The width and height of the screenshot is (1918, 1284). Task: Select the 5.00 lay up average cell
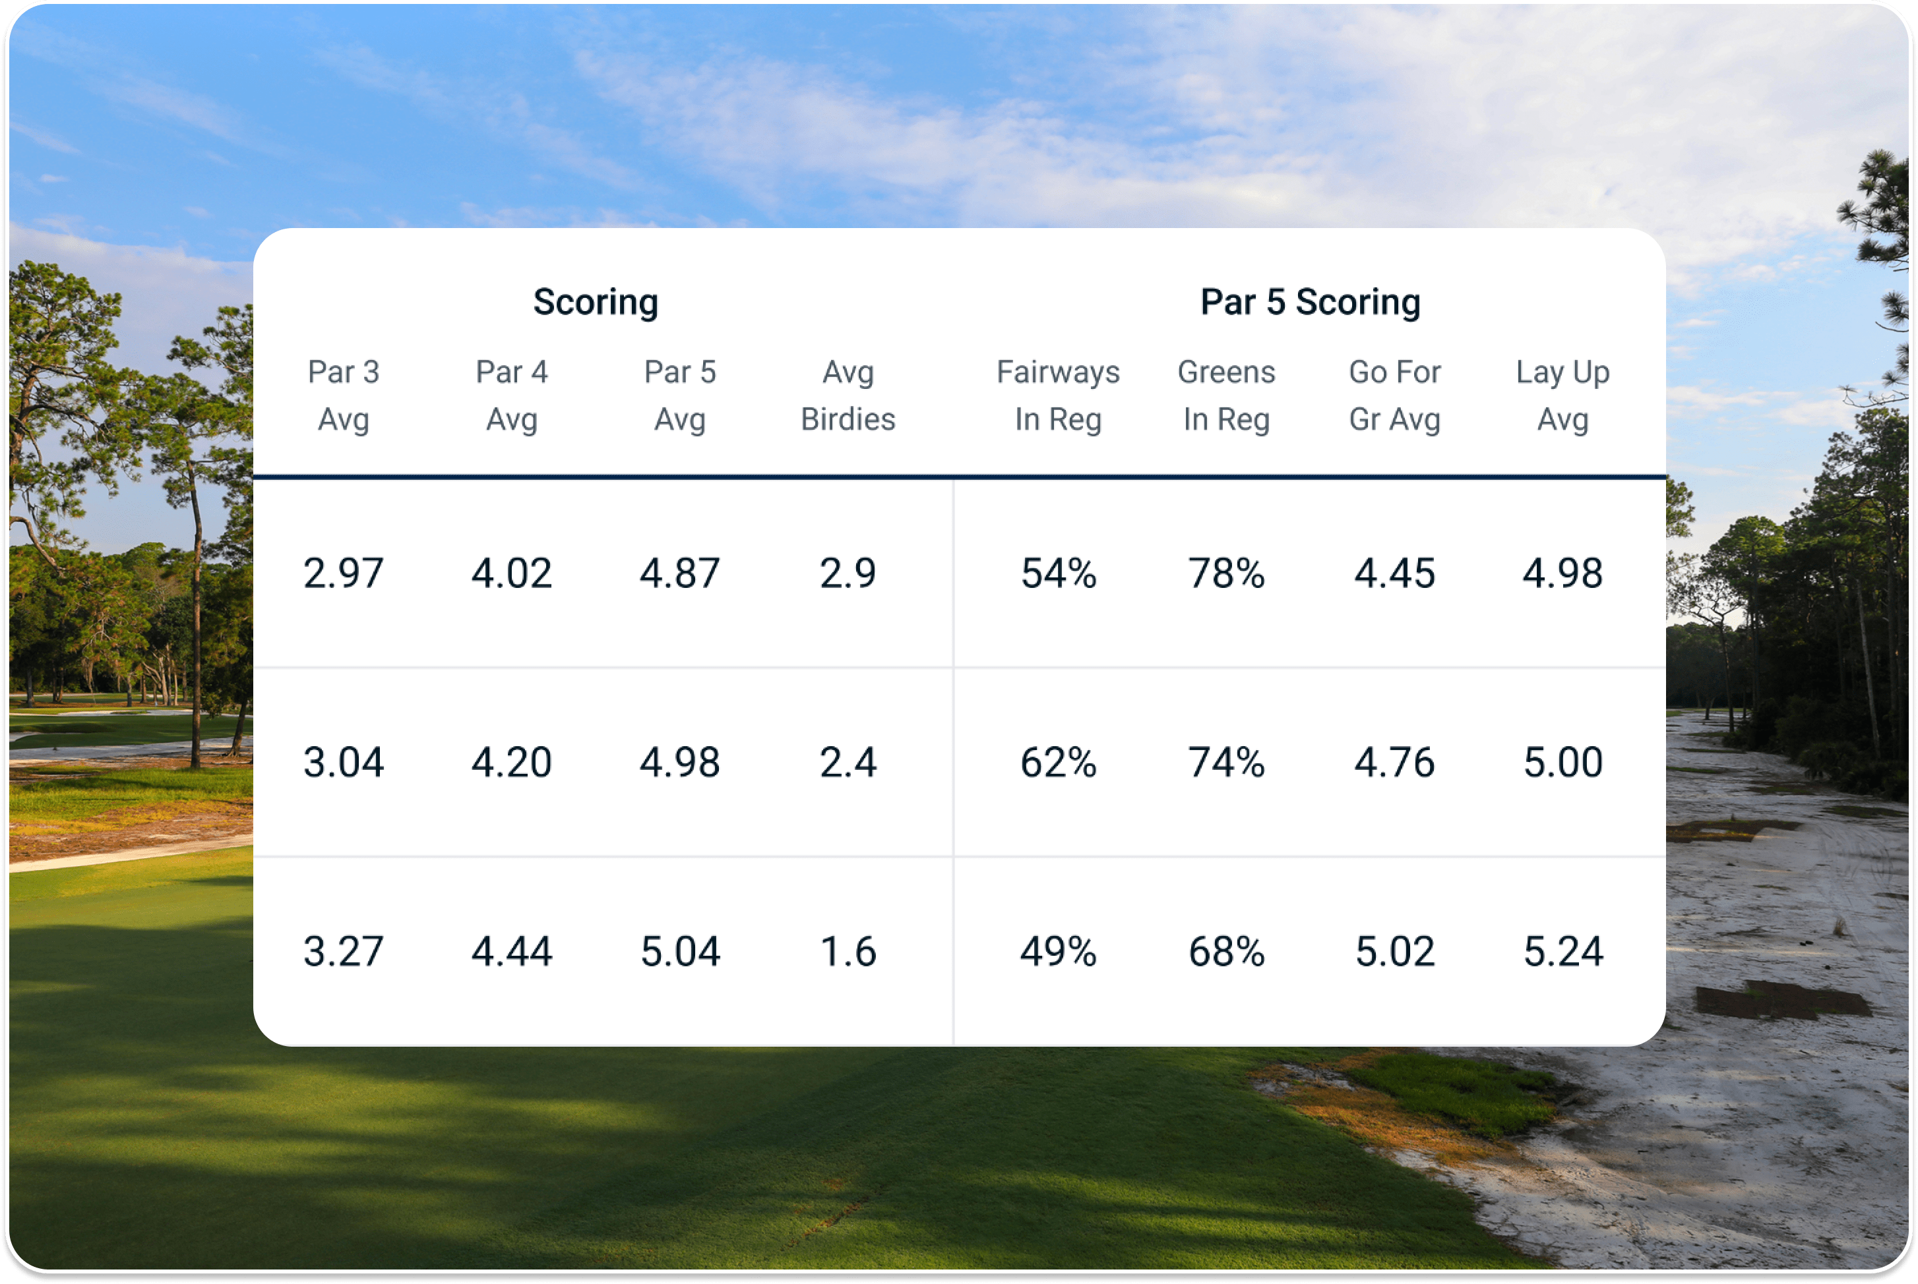point(1562,763)
